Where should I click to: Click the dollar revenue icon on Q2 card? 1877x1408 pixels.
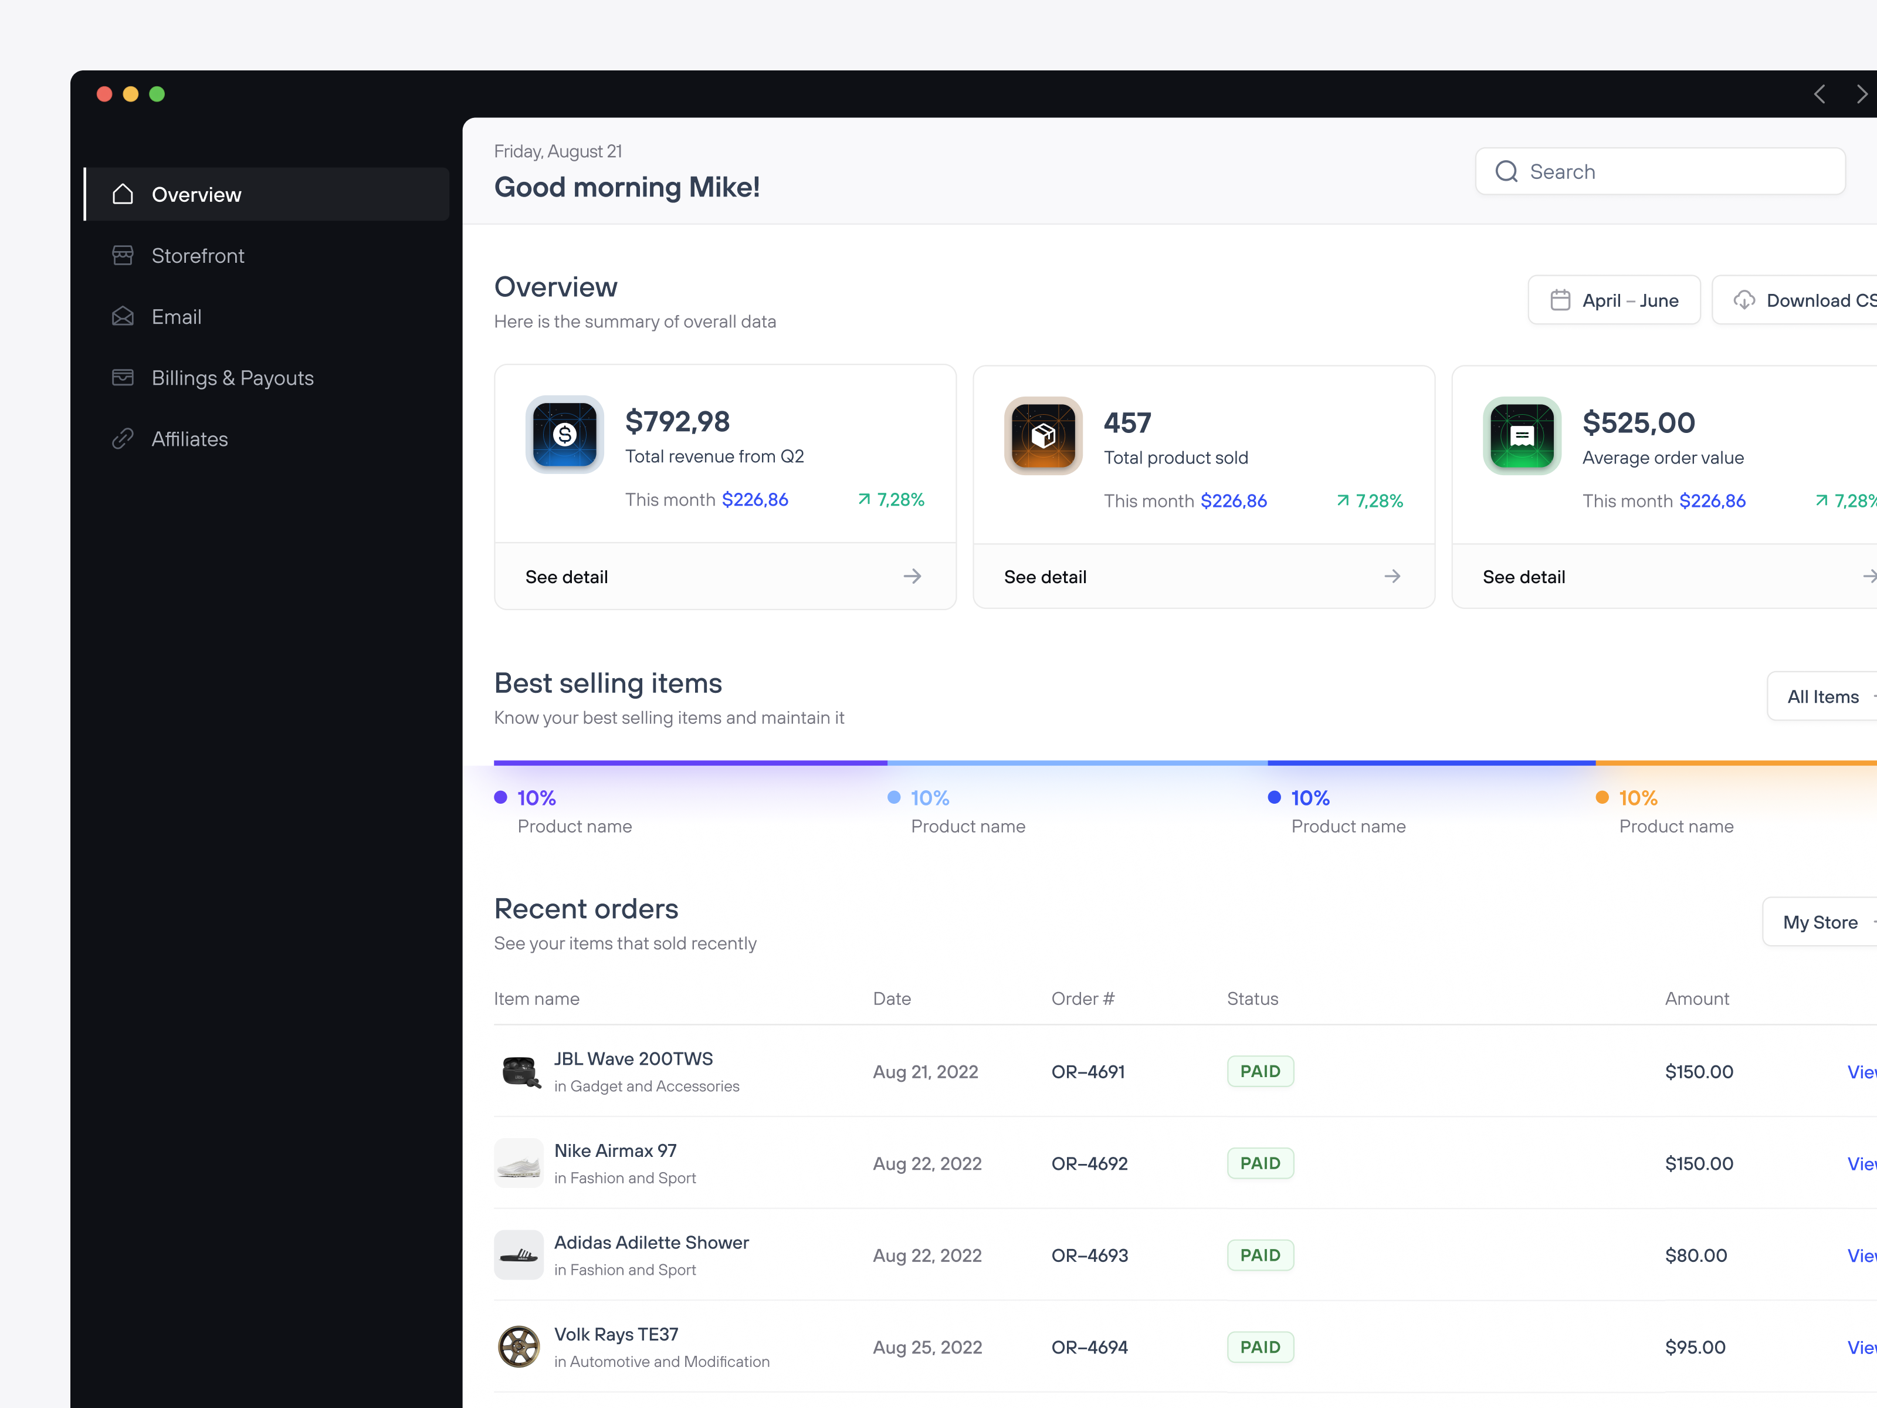(x=564, y=435)
